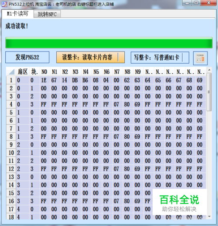Click cell 14 in row 1
Screen dimensions: 218x226
tap(65, 80)
